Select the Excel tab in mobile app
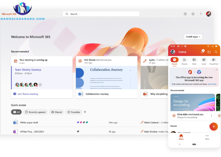The height and width of the screenshot is (157, 221). tap(204, 61)
